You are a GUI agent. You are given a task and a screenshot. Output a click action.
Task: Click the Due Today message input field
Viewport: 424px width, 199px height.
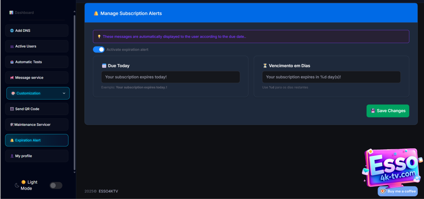[170, 77]
